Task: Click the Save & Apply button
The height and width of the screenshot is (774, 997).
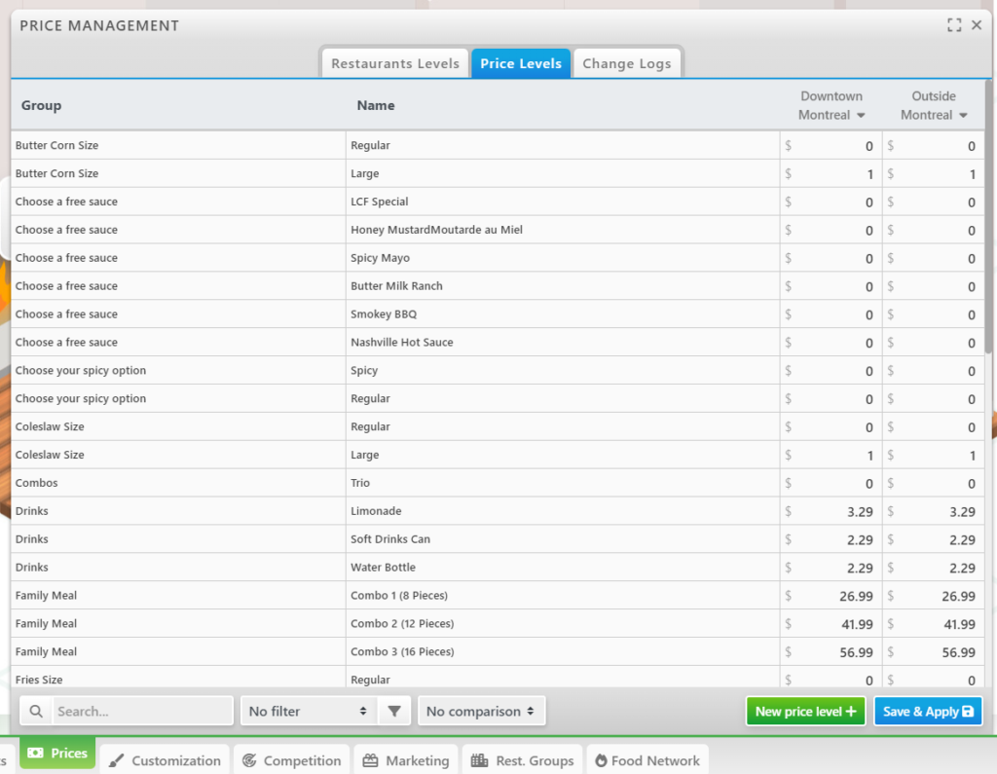Action: pos(927,712)
